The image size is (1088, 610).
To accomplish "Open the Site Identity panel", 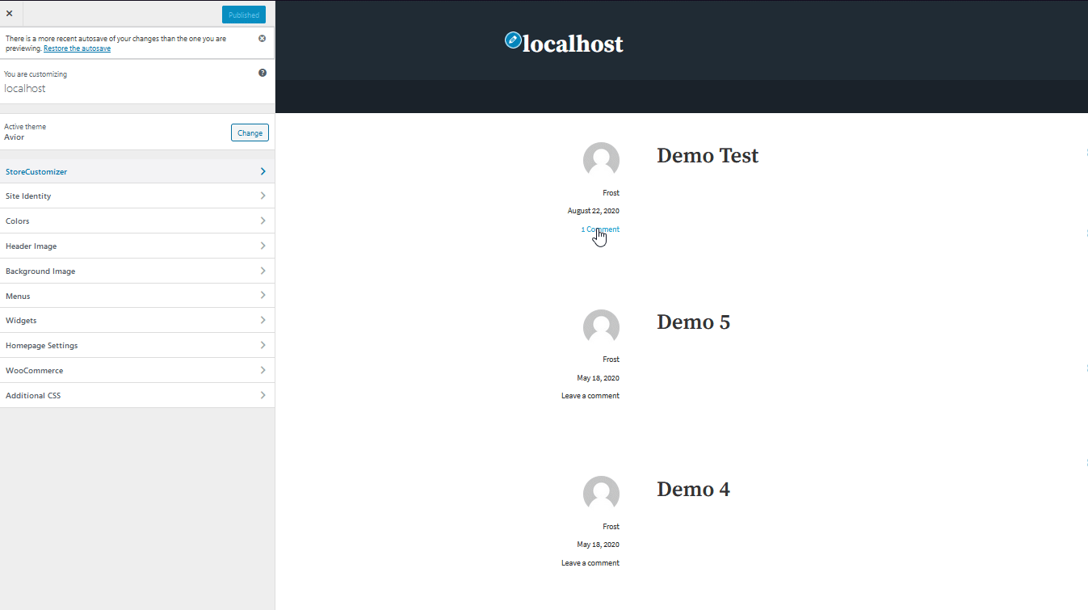I will (137, 196).
